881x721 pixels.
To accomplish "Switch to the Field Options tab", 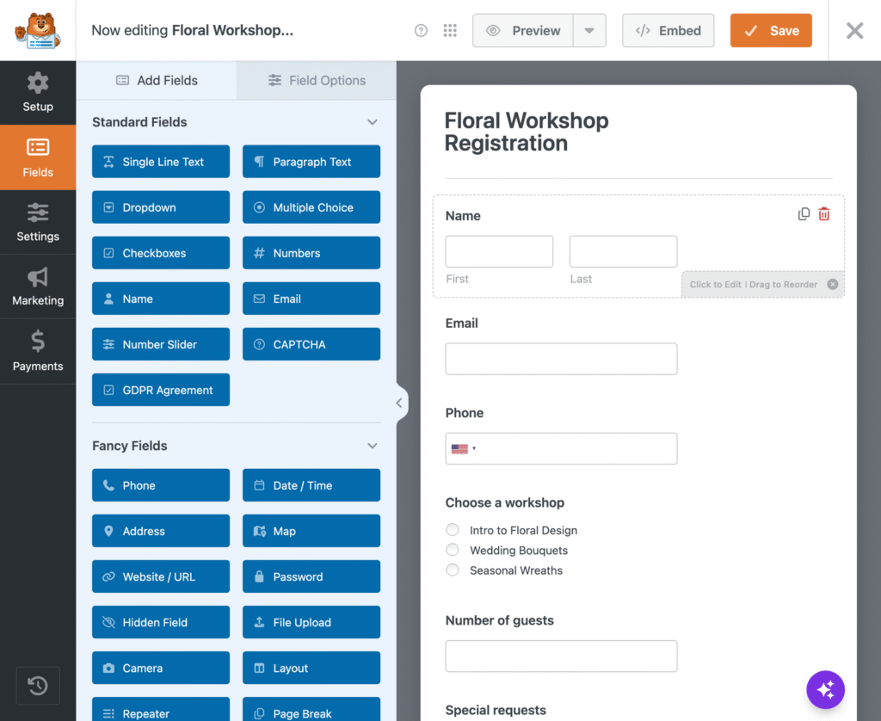I will click(317, 80).
